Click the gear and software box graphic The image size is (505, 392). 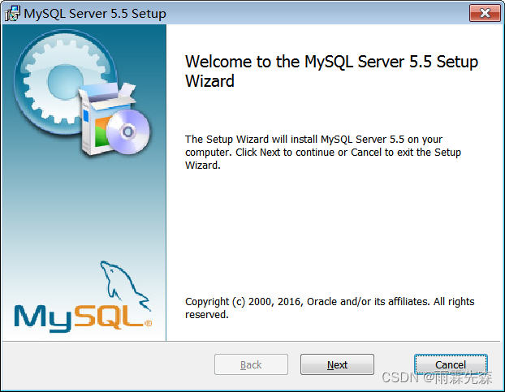tap(82, 93)
